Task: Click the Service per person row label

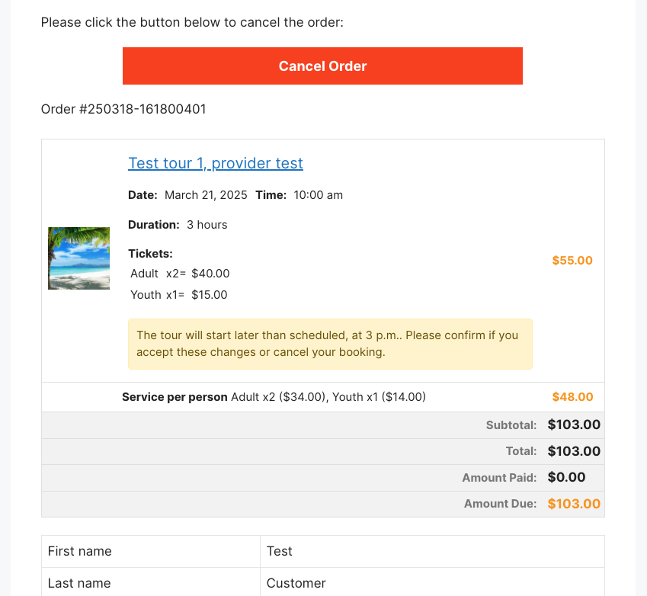Action: (x=175, y=397)
